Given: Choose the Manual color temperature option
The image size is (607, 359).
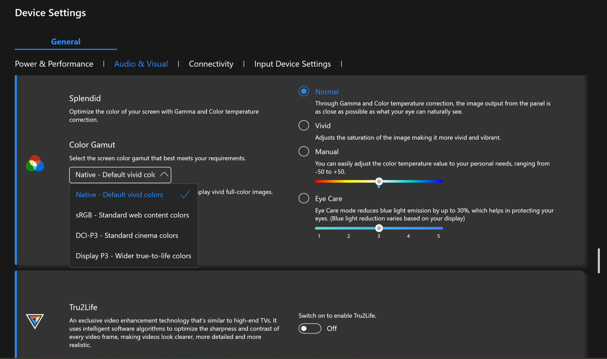Looking at the screenshot, I should tap(304, 151).
